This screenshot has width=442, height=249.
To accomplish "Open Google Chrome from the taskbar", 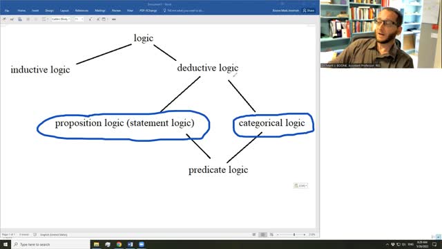I will coord(119,244).
